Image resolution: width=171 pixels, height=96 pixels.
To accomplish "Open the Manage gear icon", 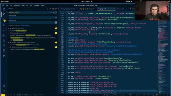I will pyautogui.click(x=4, y=91).
